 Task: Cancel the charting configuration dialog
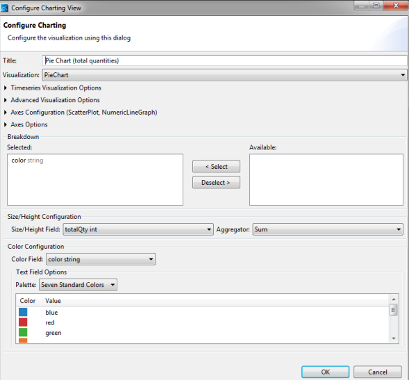tap(378, 372)
